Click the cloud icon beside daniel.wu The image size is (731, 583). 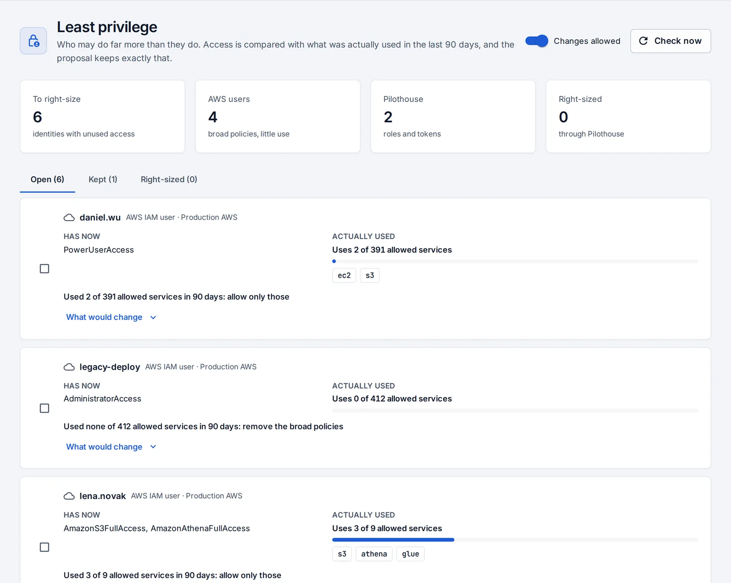[x=69, y=217]
